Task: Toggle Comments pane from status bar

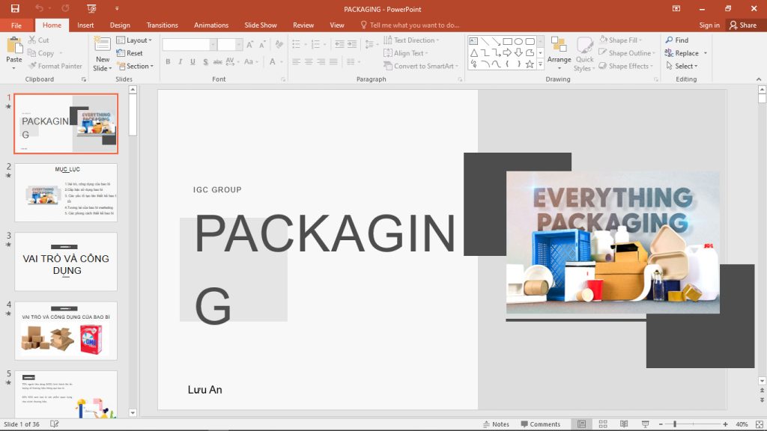Action: [x=542, y=423]
